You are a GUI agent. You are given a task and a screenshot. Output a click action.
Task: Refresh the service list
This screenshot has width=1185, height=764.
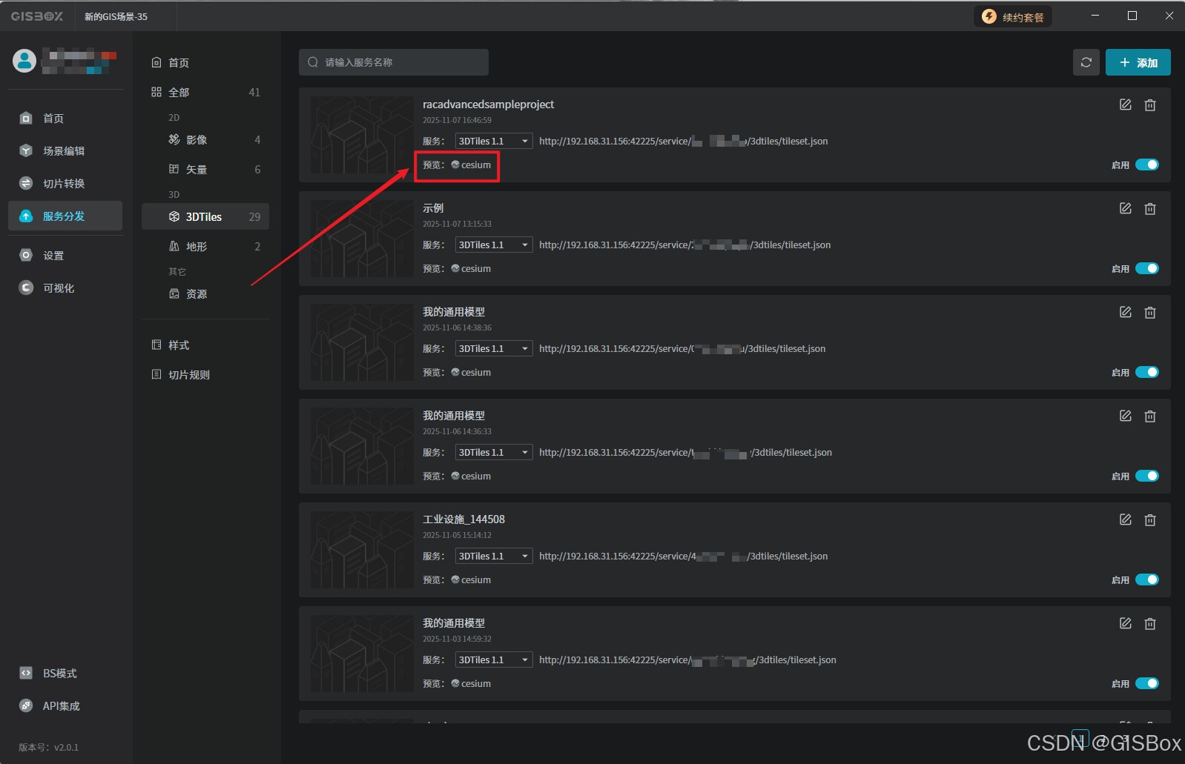coord(1086,62)
